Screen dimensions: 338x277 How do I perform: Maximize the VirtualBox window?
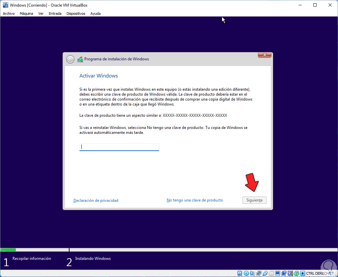pyautogui.click(x=315, y=5)
